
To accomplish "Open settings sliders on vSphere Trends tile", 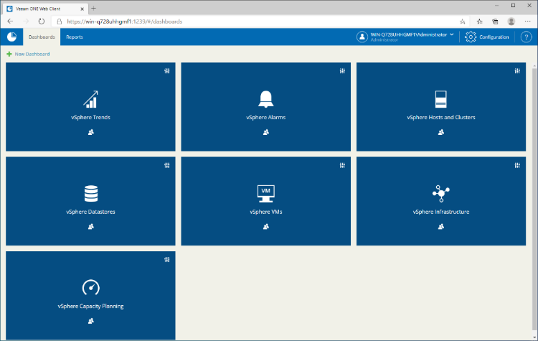I will (167, 71).
